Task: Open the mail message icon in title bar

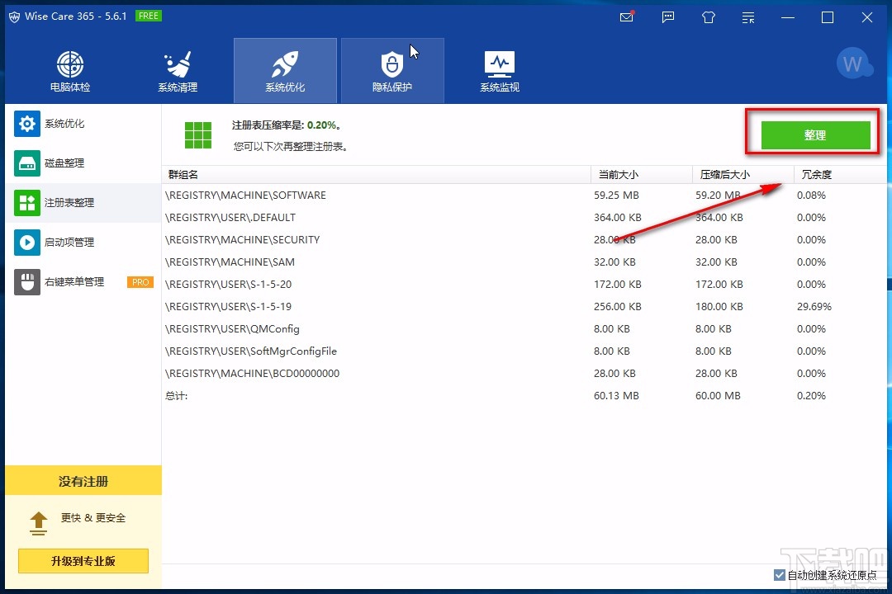Action: [627, 17]
